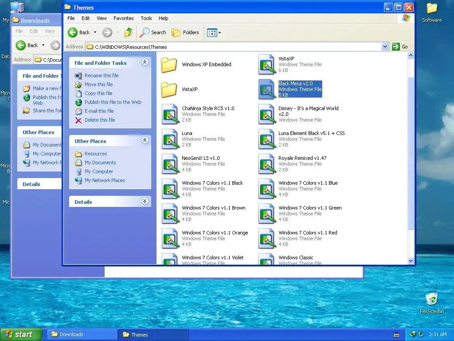Click the on-screen keyboard tray icon
This screenshot has width=454, height=341.
(396, 335)
